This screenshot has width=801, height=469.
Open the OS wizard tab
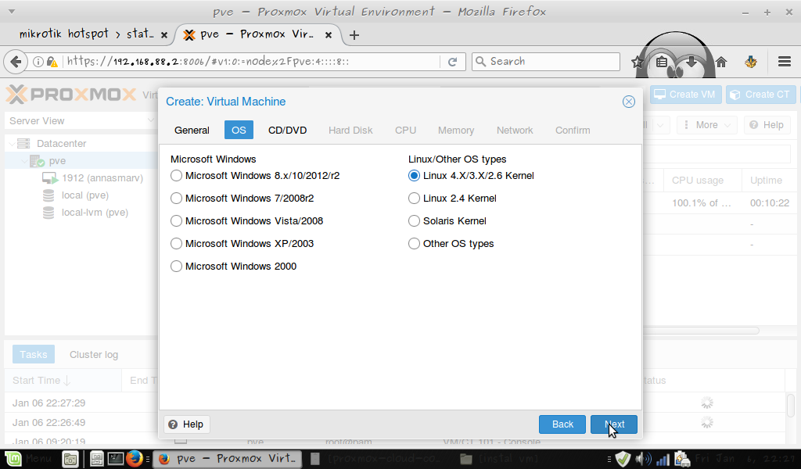coord(239,130)
